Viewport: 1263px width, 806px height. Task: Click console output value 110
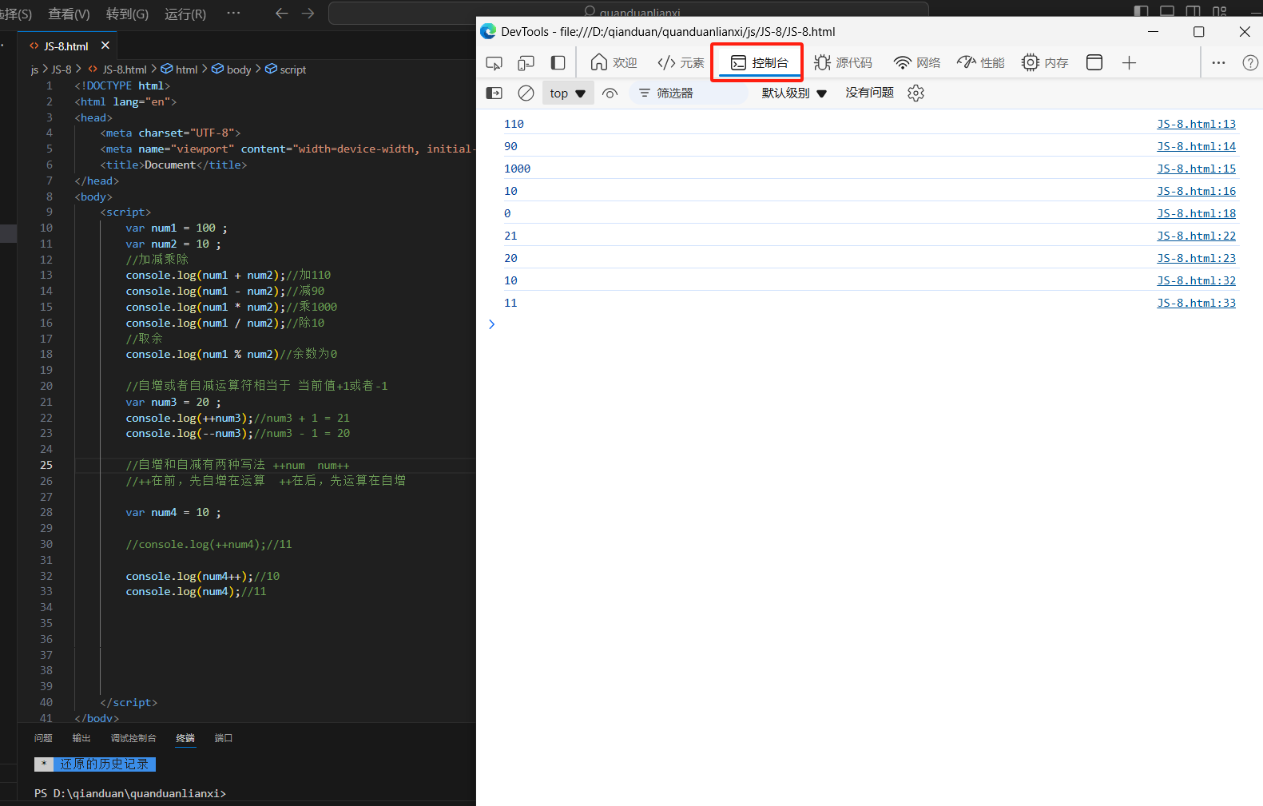click(x=514, y=124)
